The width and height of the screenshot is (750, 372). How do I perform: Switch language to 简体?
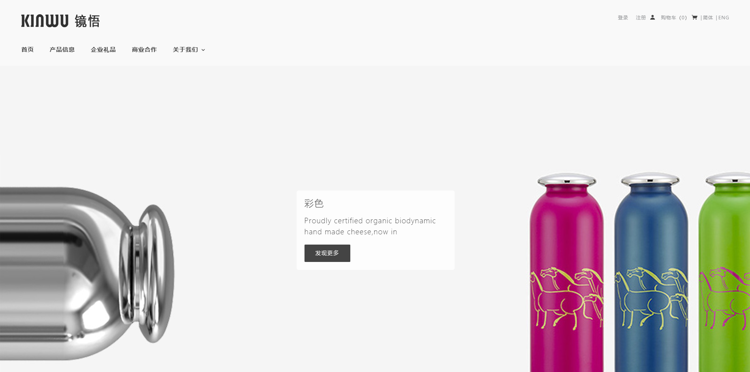[x=708, y=18]
